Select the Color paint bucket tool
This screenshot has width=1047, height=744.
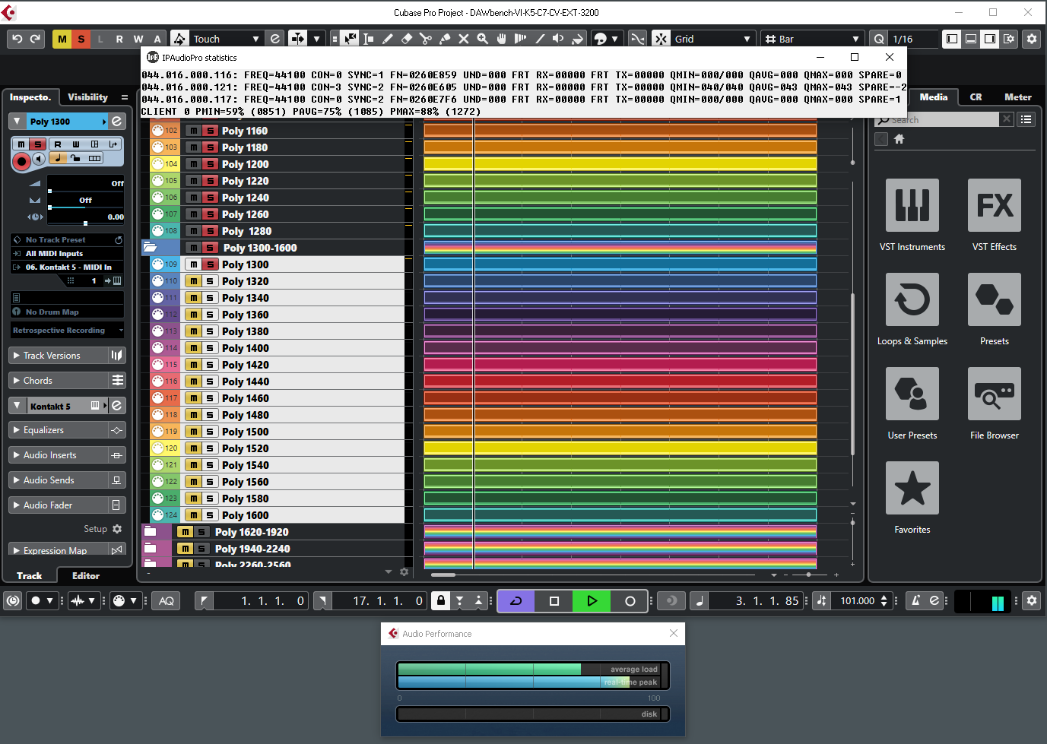[x=578, y=39]
